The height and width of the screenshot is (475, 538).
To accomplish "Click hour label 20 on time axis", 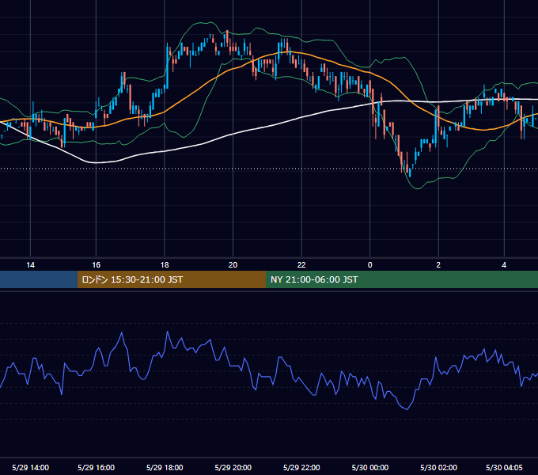I will click(x=233, y=265).
